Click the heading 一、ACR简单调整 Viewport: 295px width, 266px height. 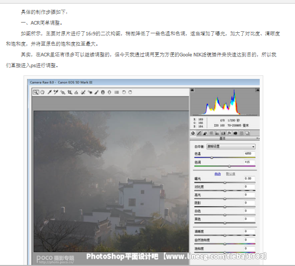(x=41, y=23)
